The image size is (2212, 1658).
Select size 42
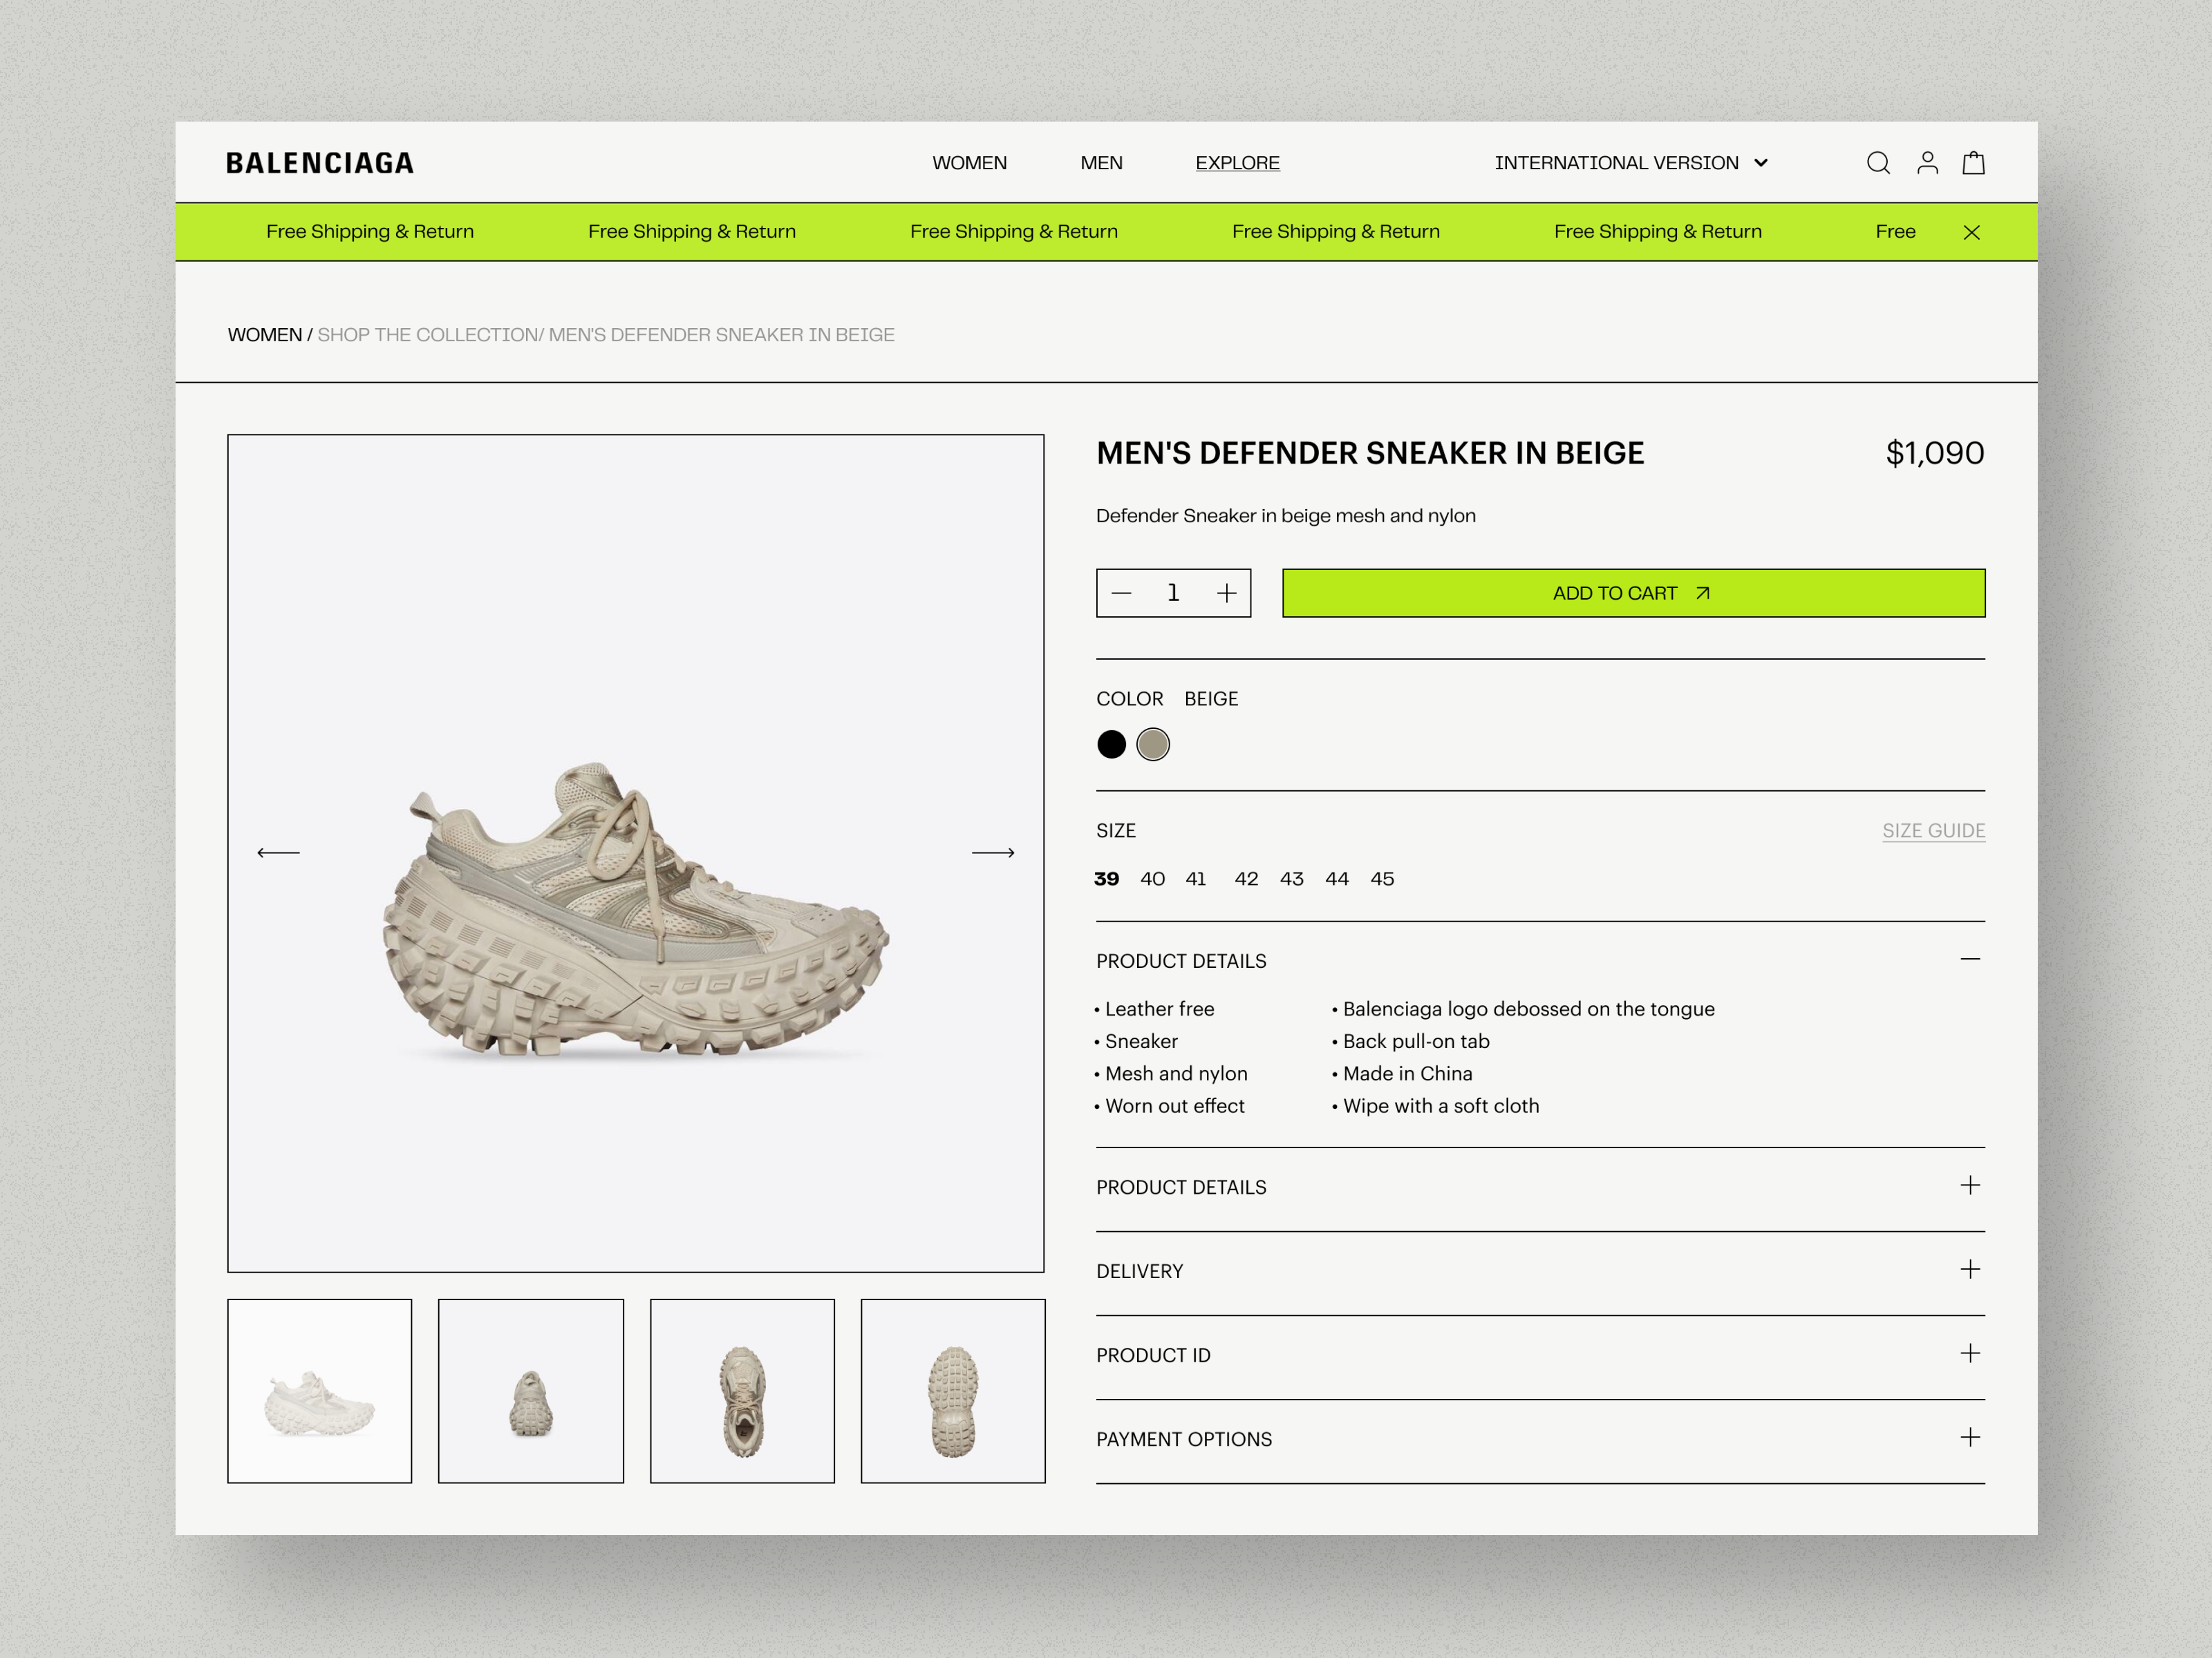(1246, 879)
